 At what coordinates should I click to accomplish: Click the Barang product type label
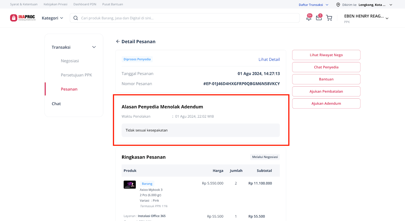coord(147,183)
